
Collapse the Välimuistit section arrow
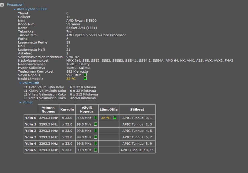(20, 83)
